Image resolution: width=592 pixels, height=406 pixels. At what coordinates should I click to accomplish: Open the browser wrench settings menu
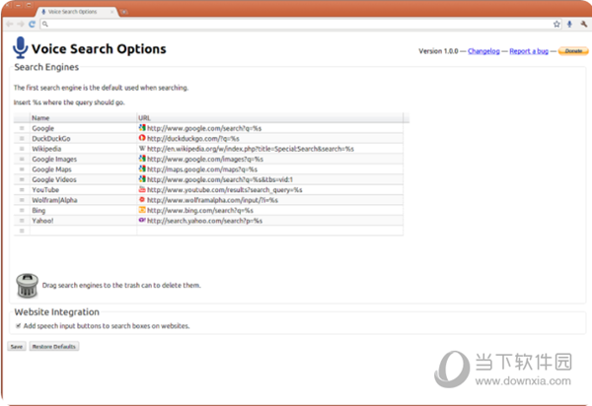point(584,24)
